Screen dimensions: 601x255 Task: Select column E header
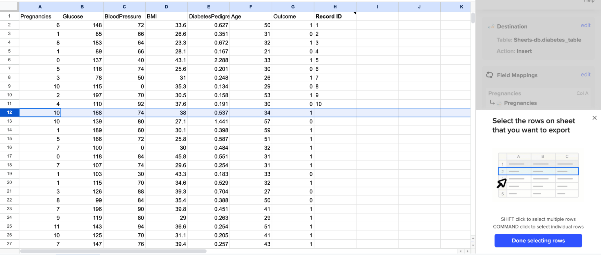[208, 7]
